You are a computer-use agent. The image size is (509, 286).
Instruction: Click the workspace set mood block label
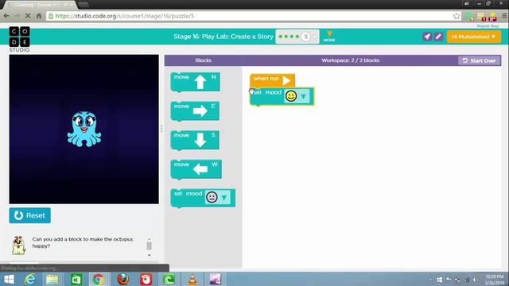pyautogui.click(x=267, y=93)
